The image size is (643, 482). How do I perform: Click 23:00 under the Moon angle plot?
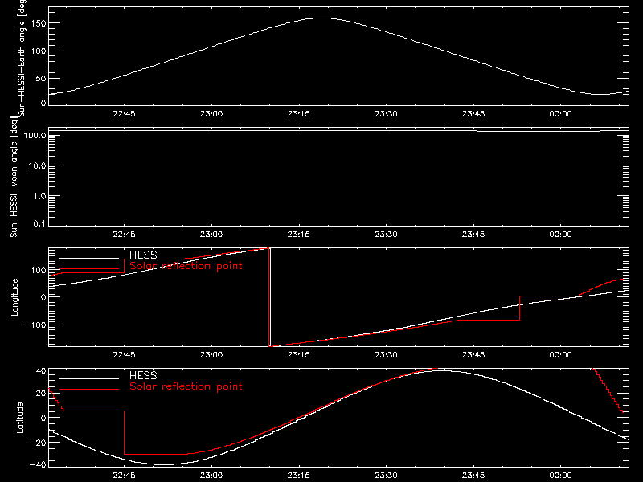point(211,235)
